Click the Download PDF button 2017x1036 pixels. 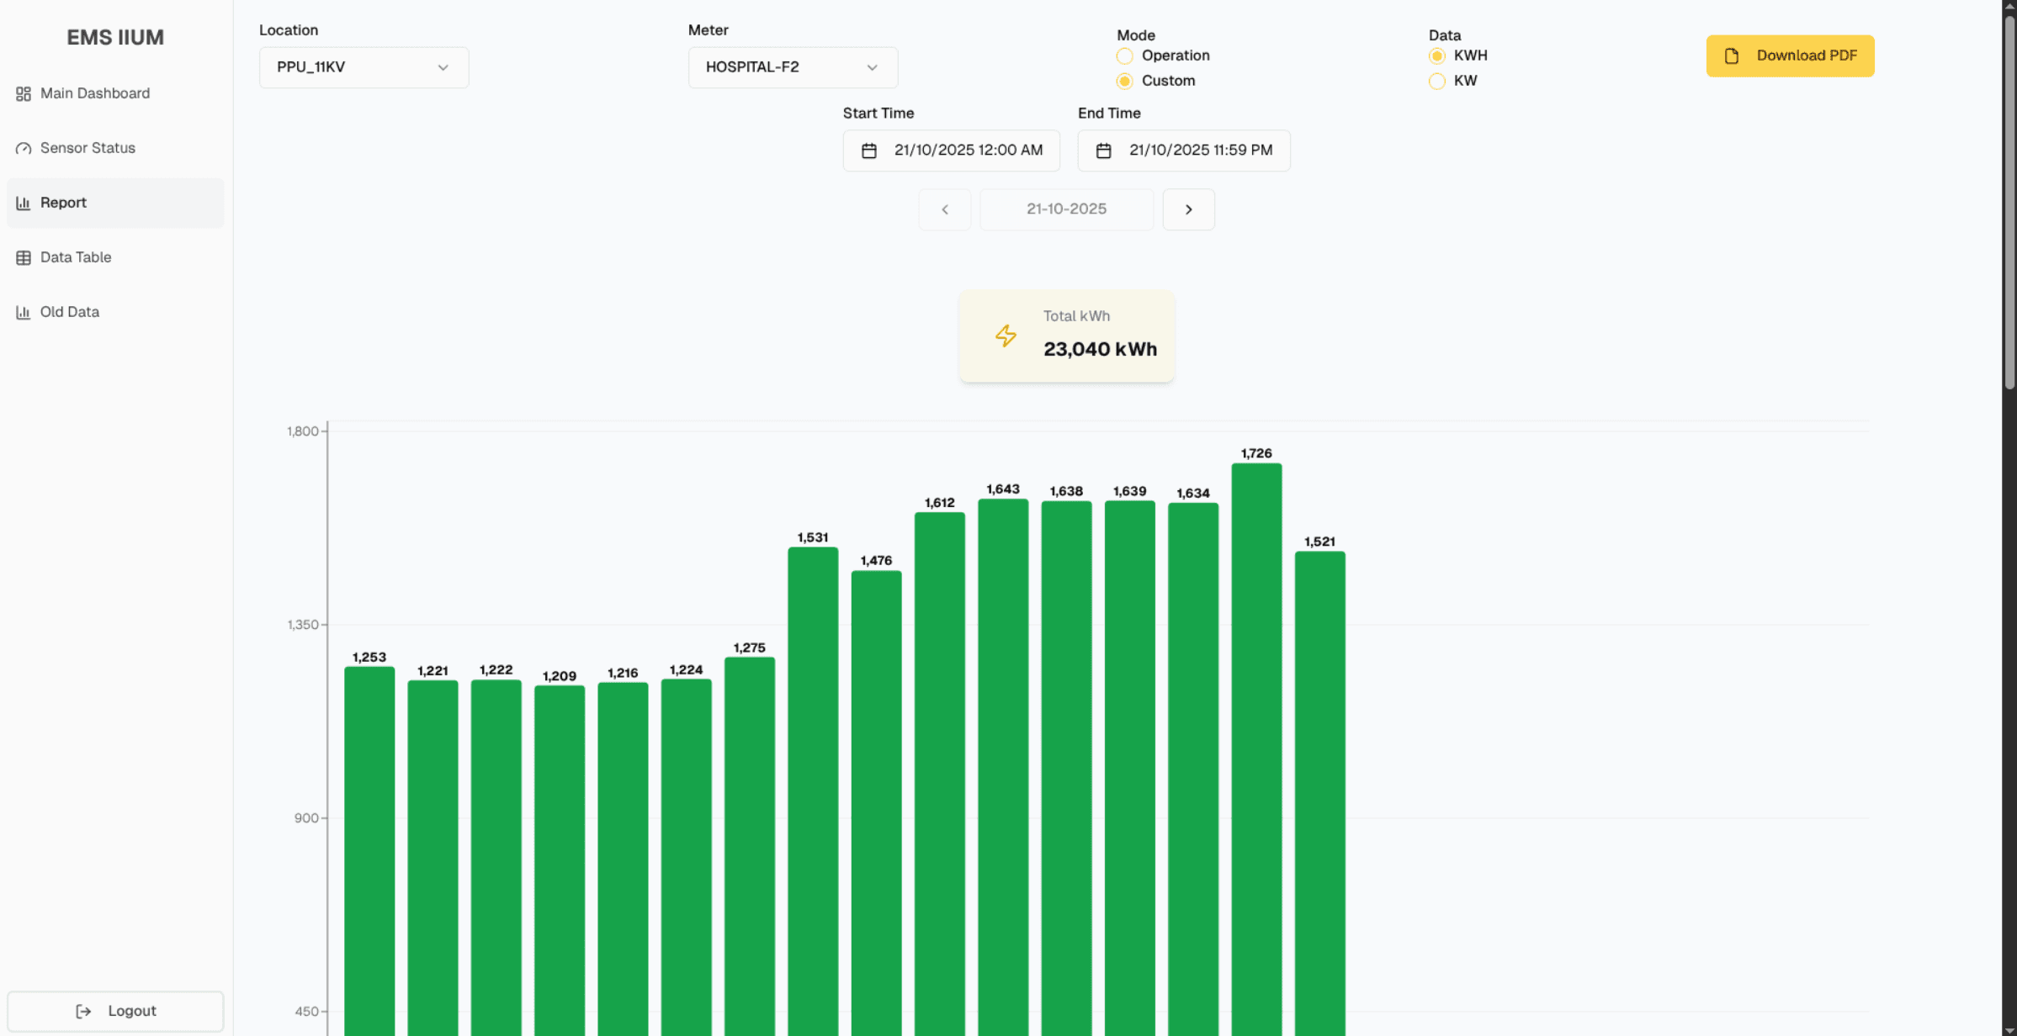point(1790,55)
